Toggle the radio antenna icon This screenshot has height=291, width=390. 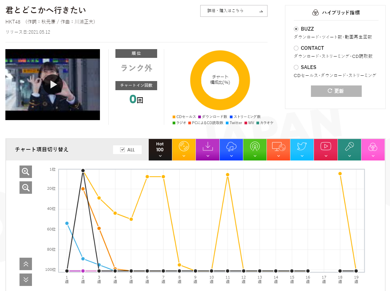click(x=255, y=146)
